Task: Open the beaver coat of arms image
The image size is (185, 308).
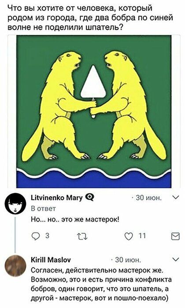Action: (93, 111)
